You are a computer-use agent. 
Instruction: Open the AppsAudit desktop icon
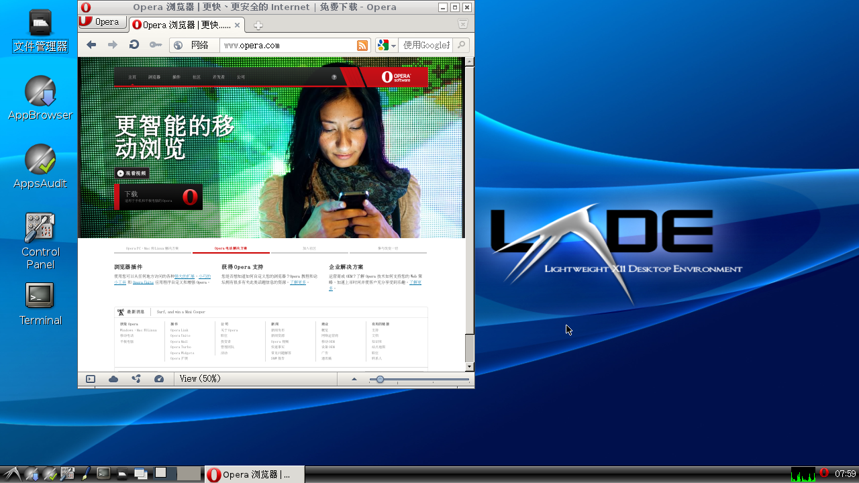(x=40, y=167)
